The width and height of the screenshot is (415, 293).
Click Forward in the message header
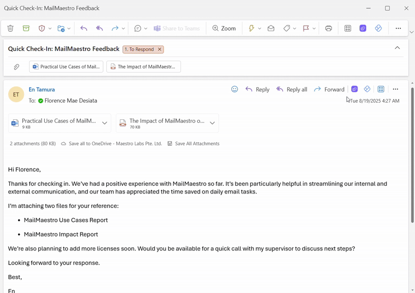tap(329, 90)
